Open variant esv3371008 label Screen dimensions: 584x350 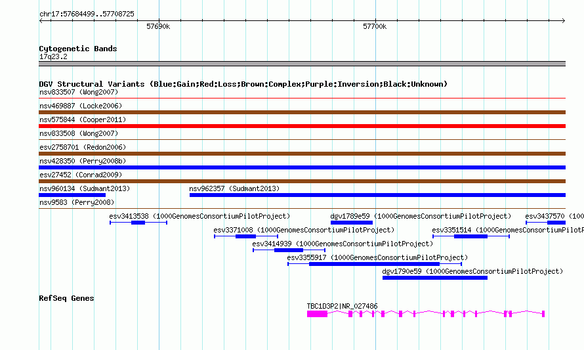click(304, 230)
